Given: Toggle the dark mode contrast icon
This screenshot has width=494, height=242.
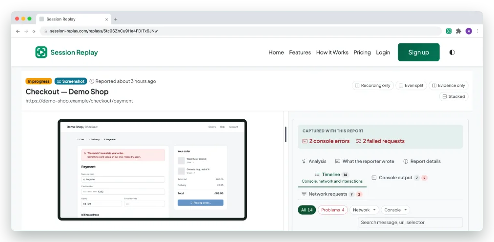Looking at the screenshot, I should click(x=452, y=53).
